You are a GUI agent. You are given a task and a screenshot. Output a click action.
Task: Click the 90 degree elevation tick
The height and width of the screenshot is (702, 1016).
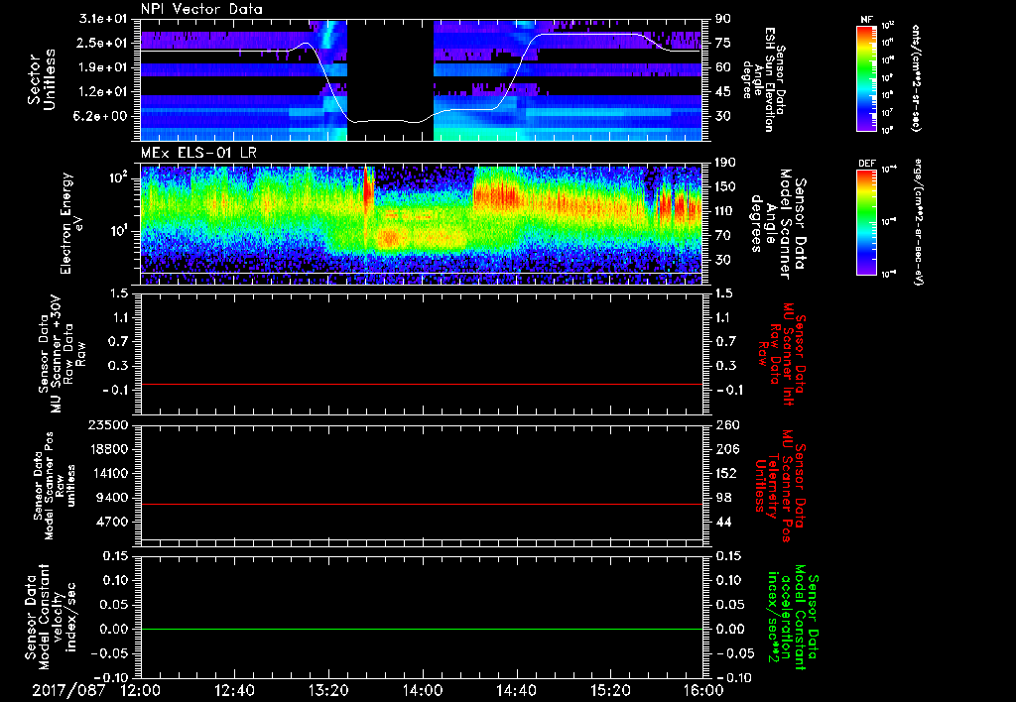[722, 18]
